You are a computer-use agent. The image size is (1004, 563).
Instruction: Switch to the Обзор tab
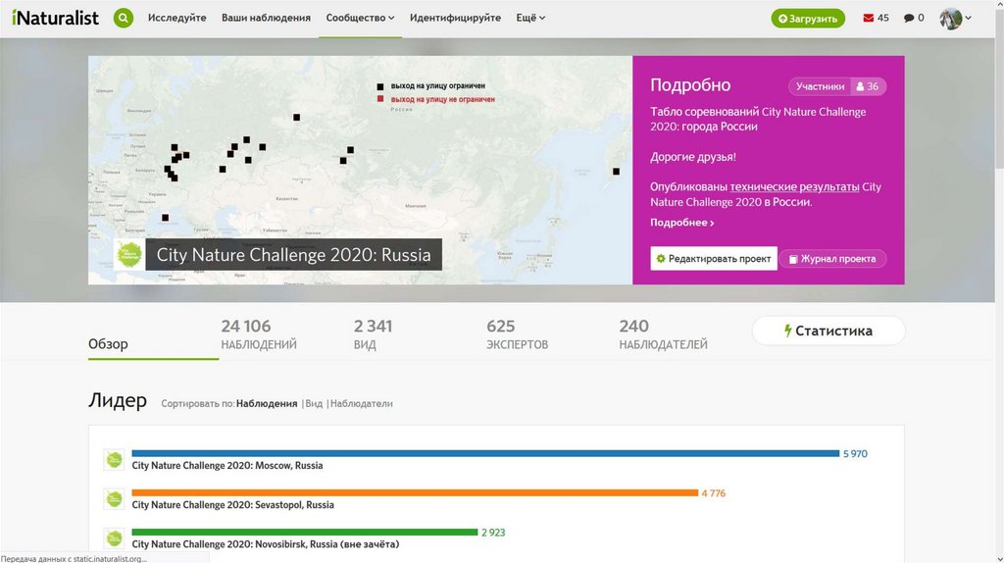pos(108,344)
